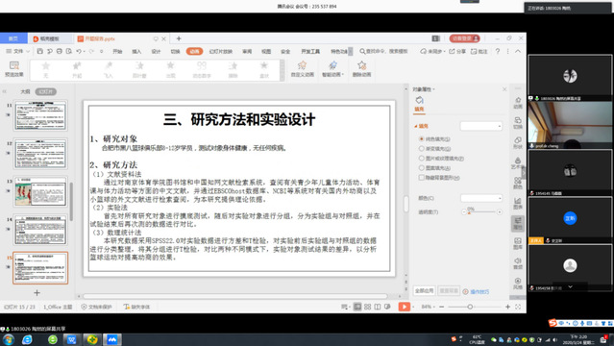The width and height of the screenshot is (614, 346).
Task: Open 自定义动画 custom animation
Action: point(302,68)
